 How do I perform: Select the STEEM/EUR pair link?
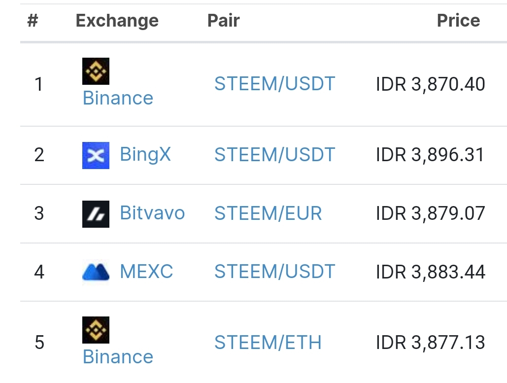pyautogui.click(x=268, y=213)
